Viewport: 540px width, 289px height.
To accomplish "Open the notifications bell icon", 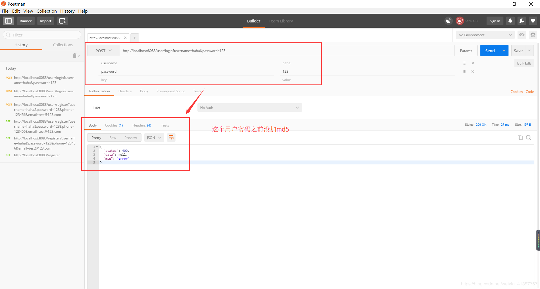I will (x=510, y=21).
